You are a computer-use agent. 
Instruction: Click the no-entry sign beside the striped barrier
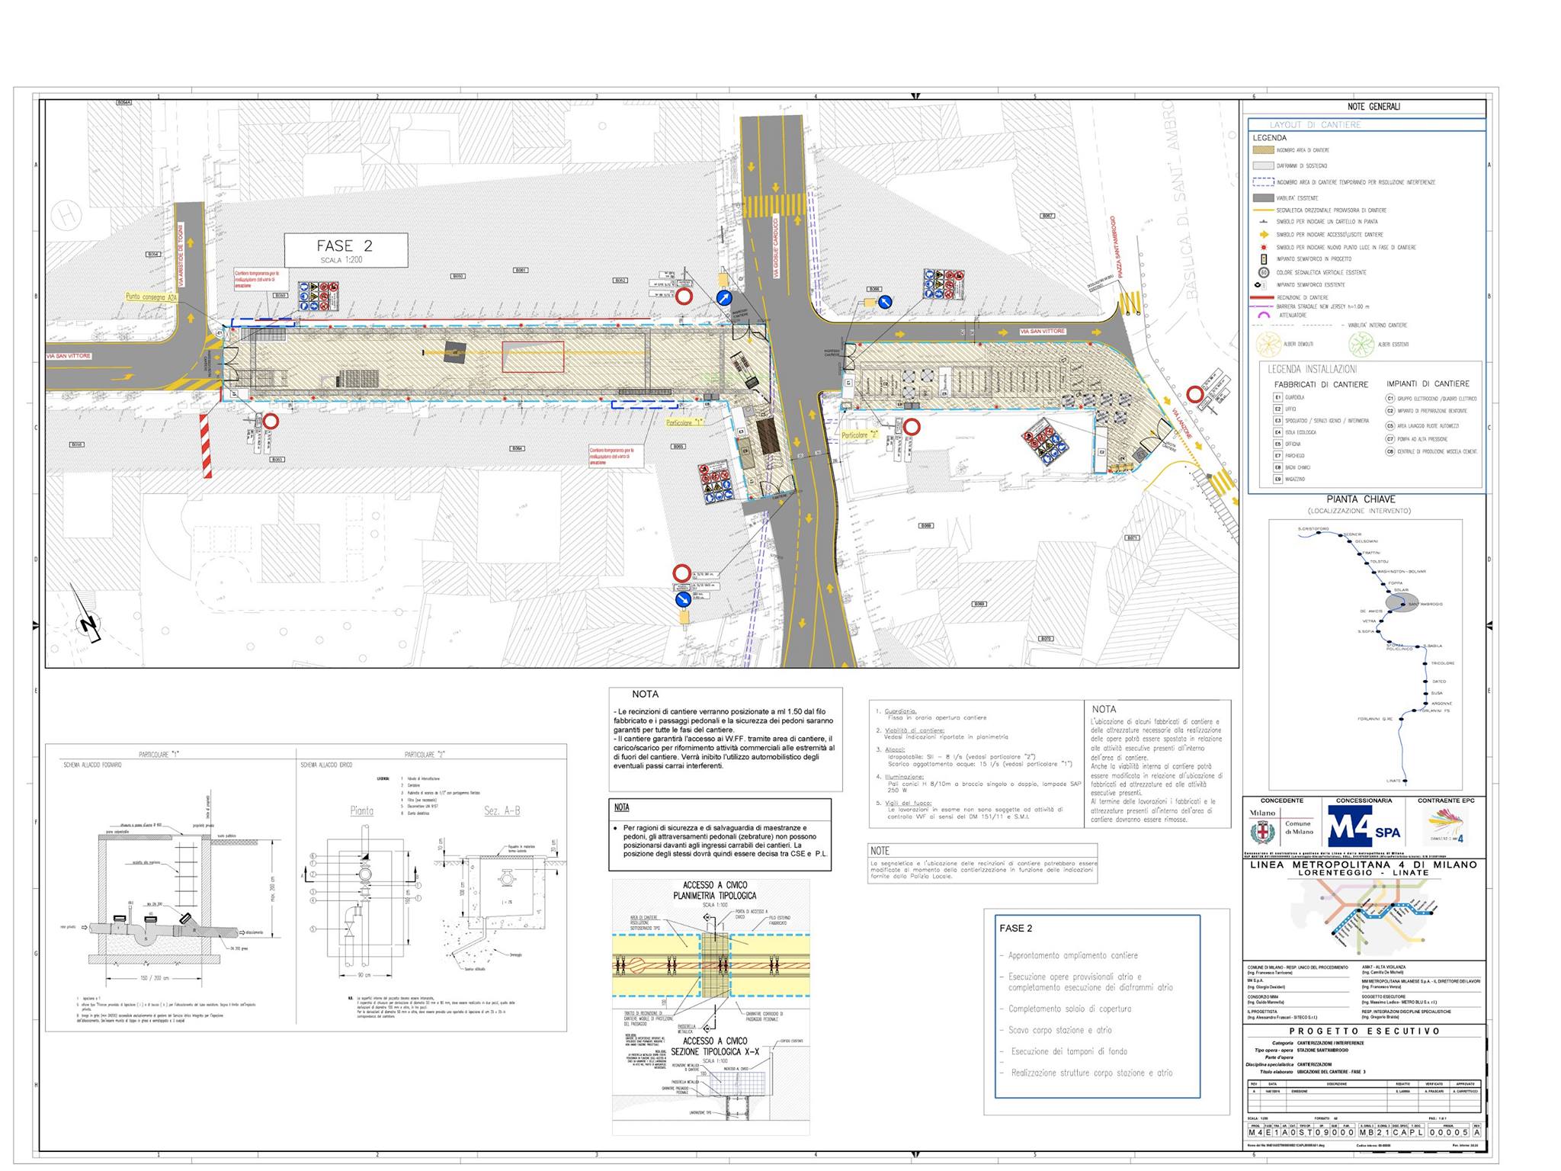[270, 421]
